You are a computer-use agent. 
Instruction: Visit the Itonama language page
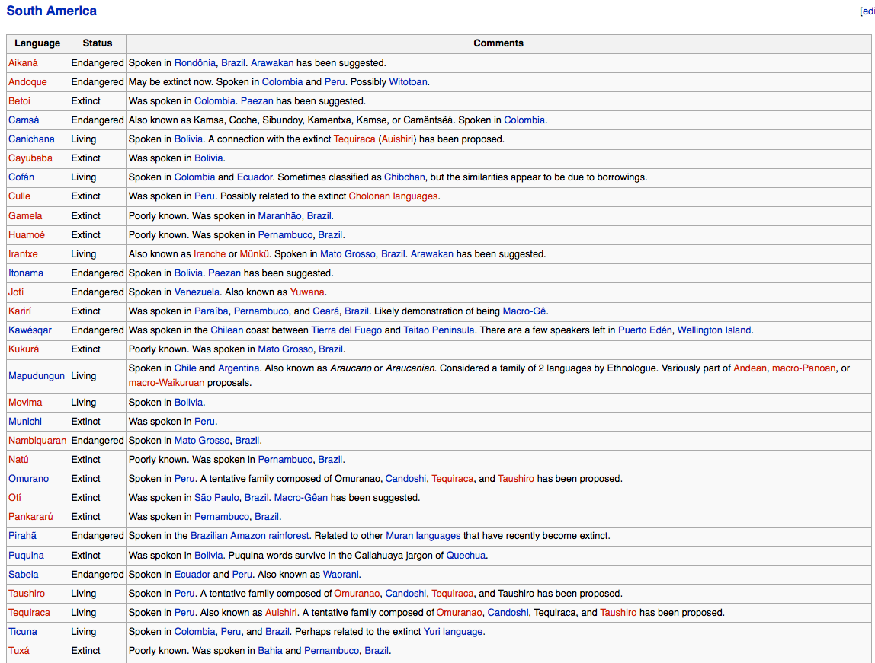26,273
